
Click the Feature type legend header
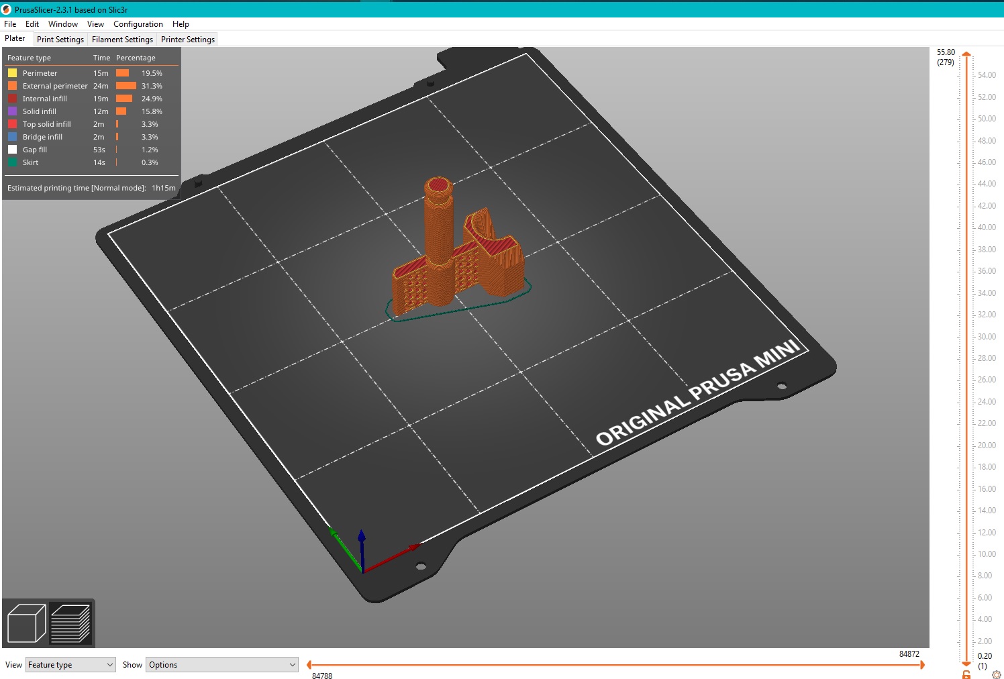pyautogui.click(x=29, y=58)
